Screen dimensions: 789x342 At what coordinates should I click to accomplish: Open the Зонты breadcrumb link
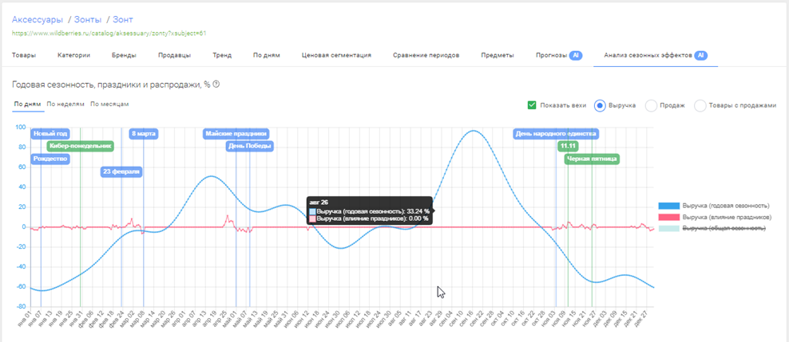click(88, 20)
